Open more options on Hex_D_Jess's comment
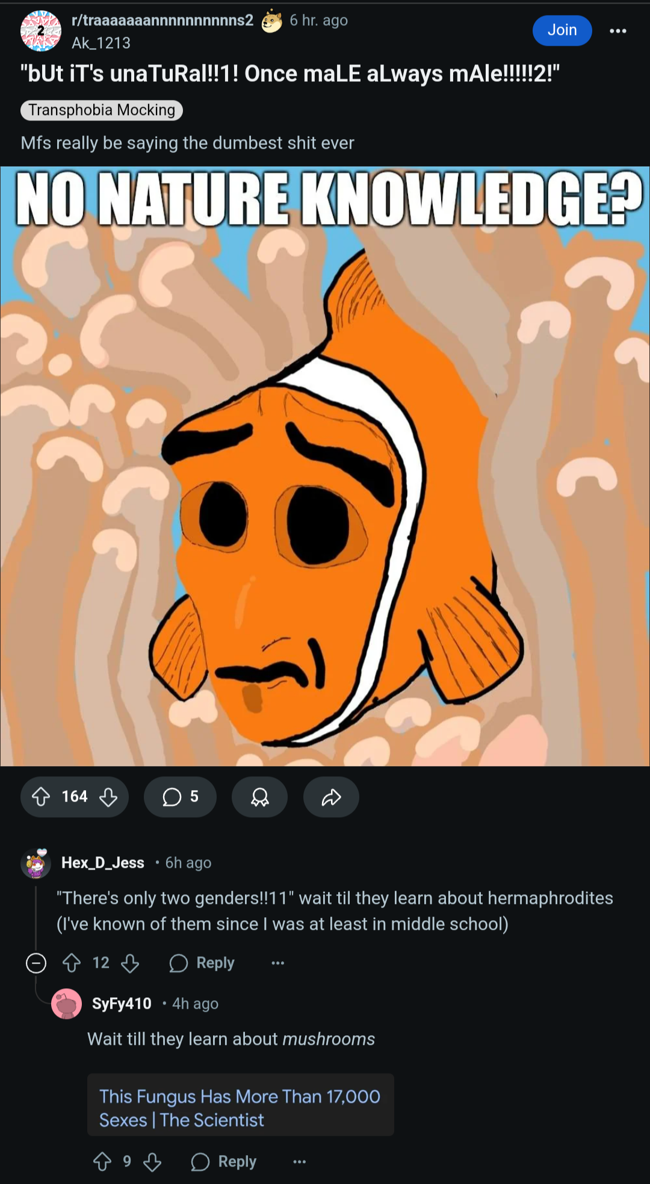The image size is (650, 1184). point(277,963)
